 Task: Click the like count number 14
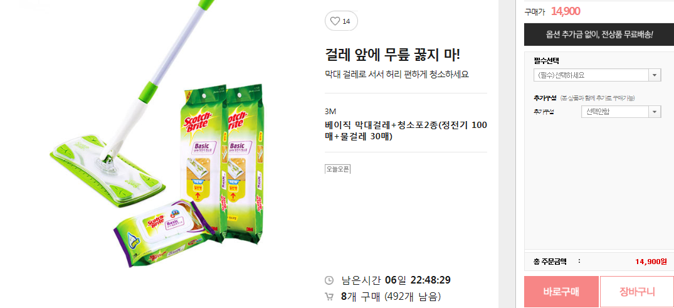click(346, 21)
